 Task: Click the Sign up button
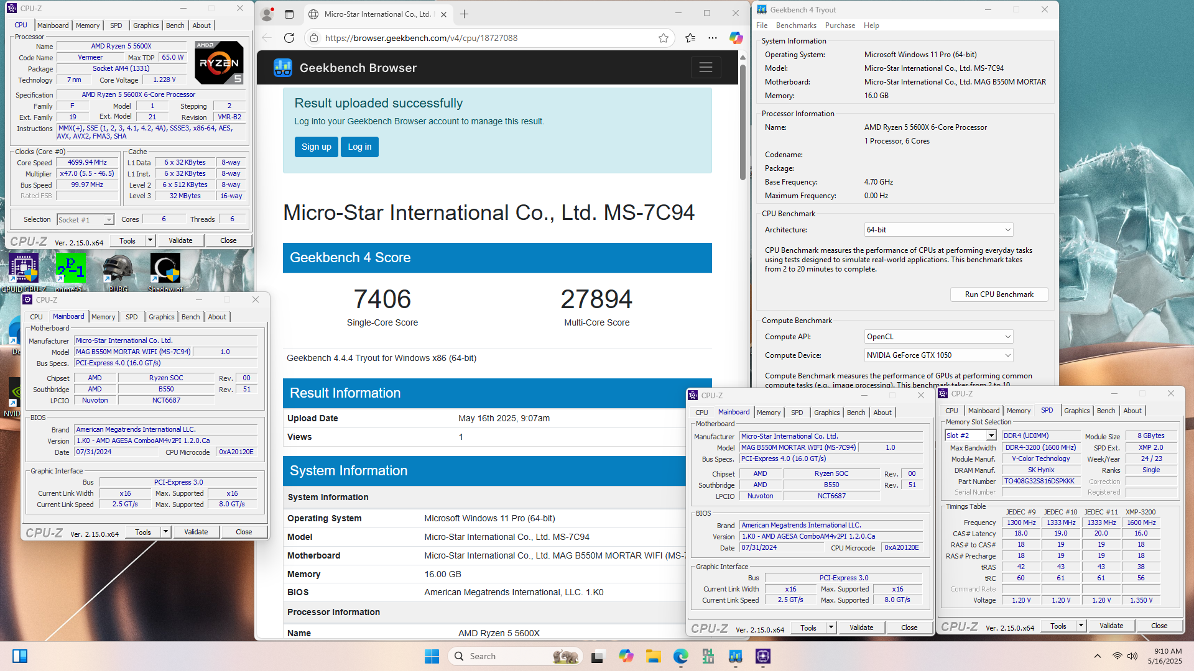[x=316, y=147]
